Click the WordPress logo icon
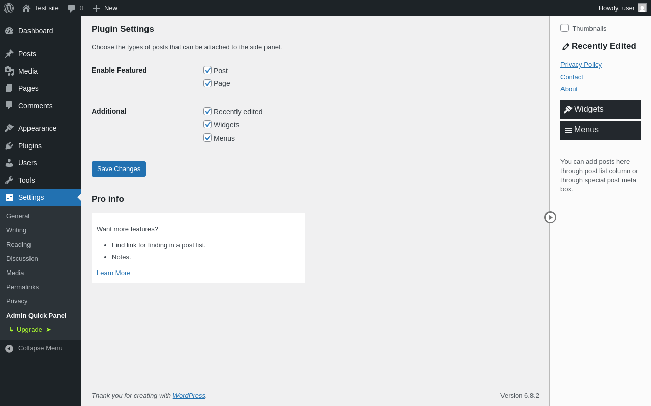Screen dimensions: 651x406 coord(9,8)
